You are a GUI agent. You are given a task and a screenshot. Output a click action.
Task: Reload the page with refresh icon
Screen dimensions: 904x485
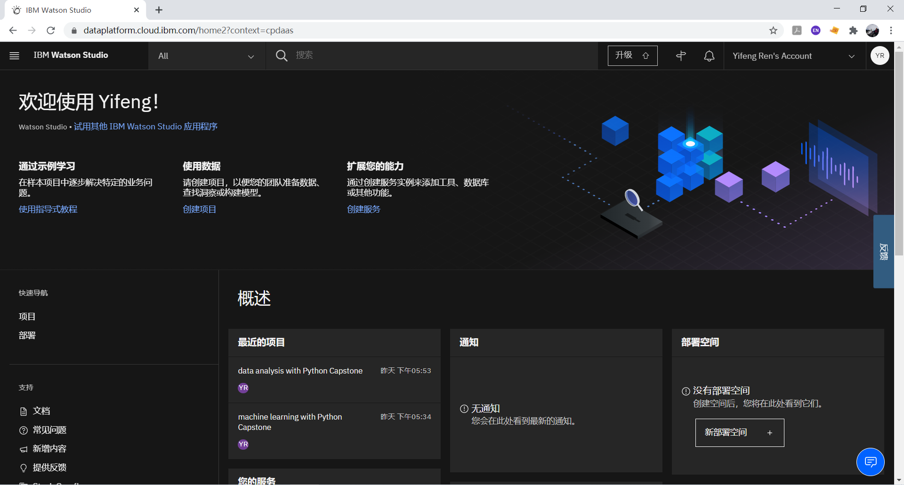[x=51, y=31]
